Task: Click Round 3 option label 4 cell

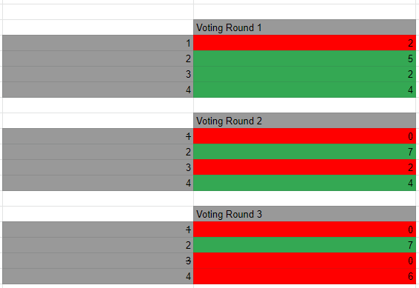Action: (x=98, y=276)
